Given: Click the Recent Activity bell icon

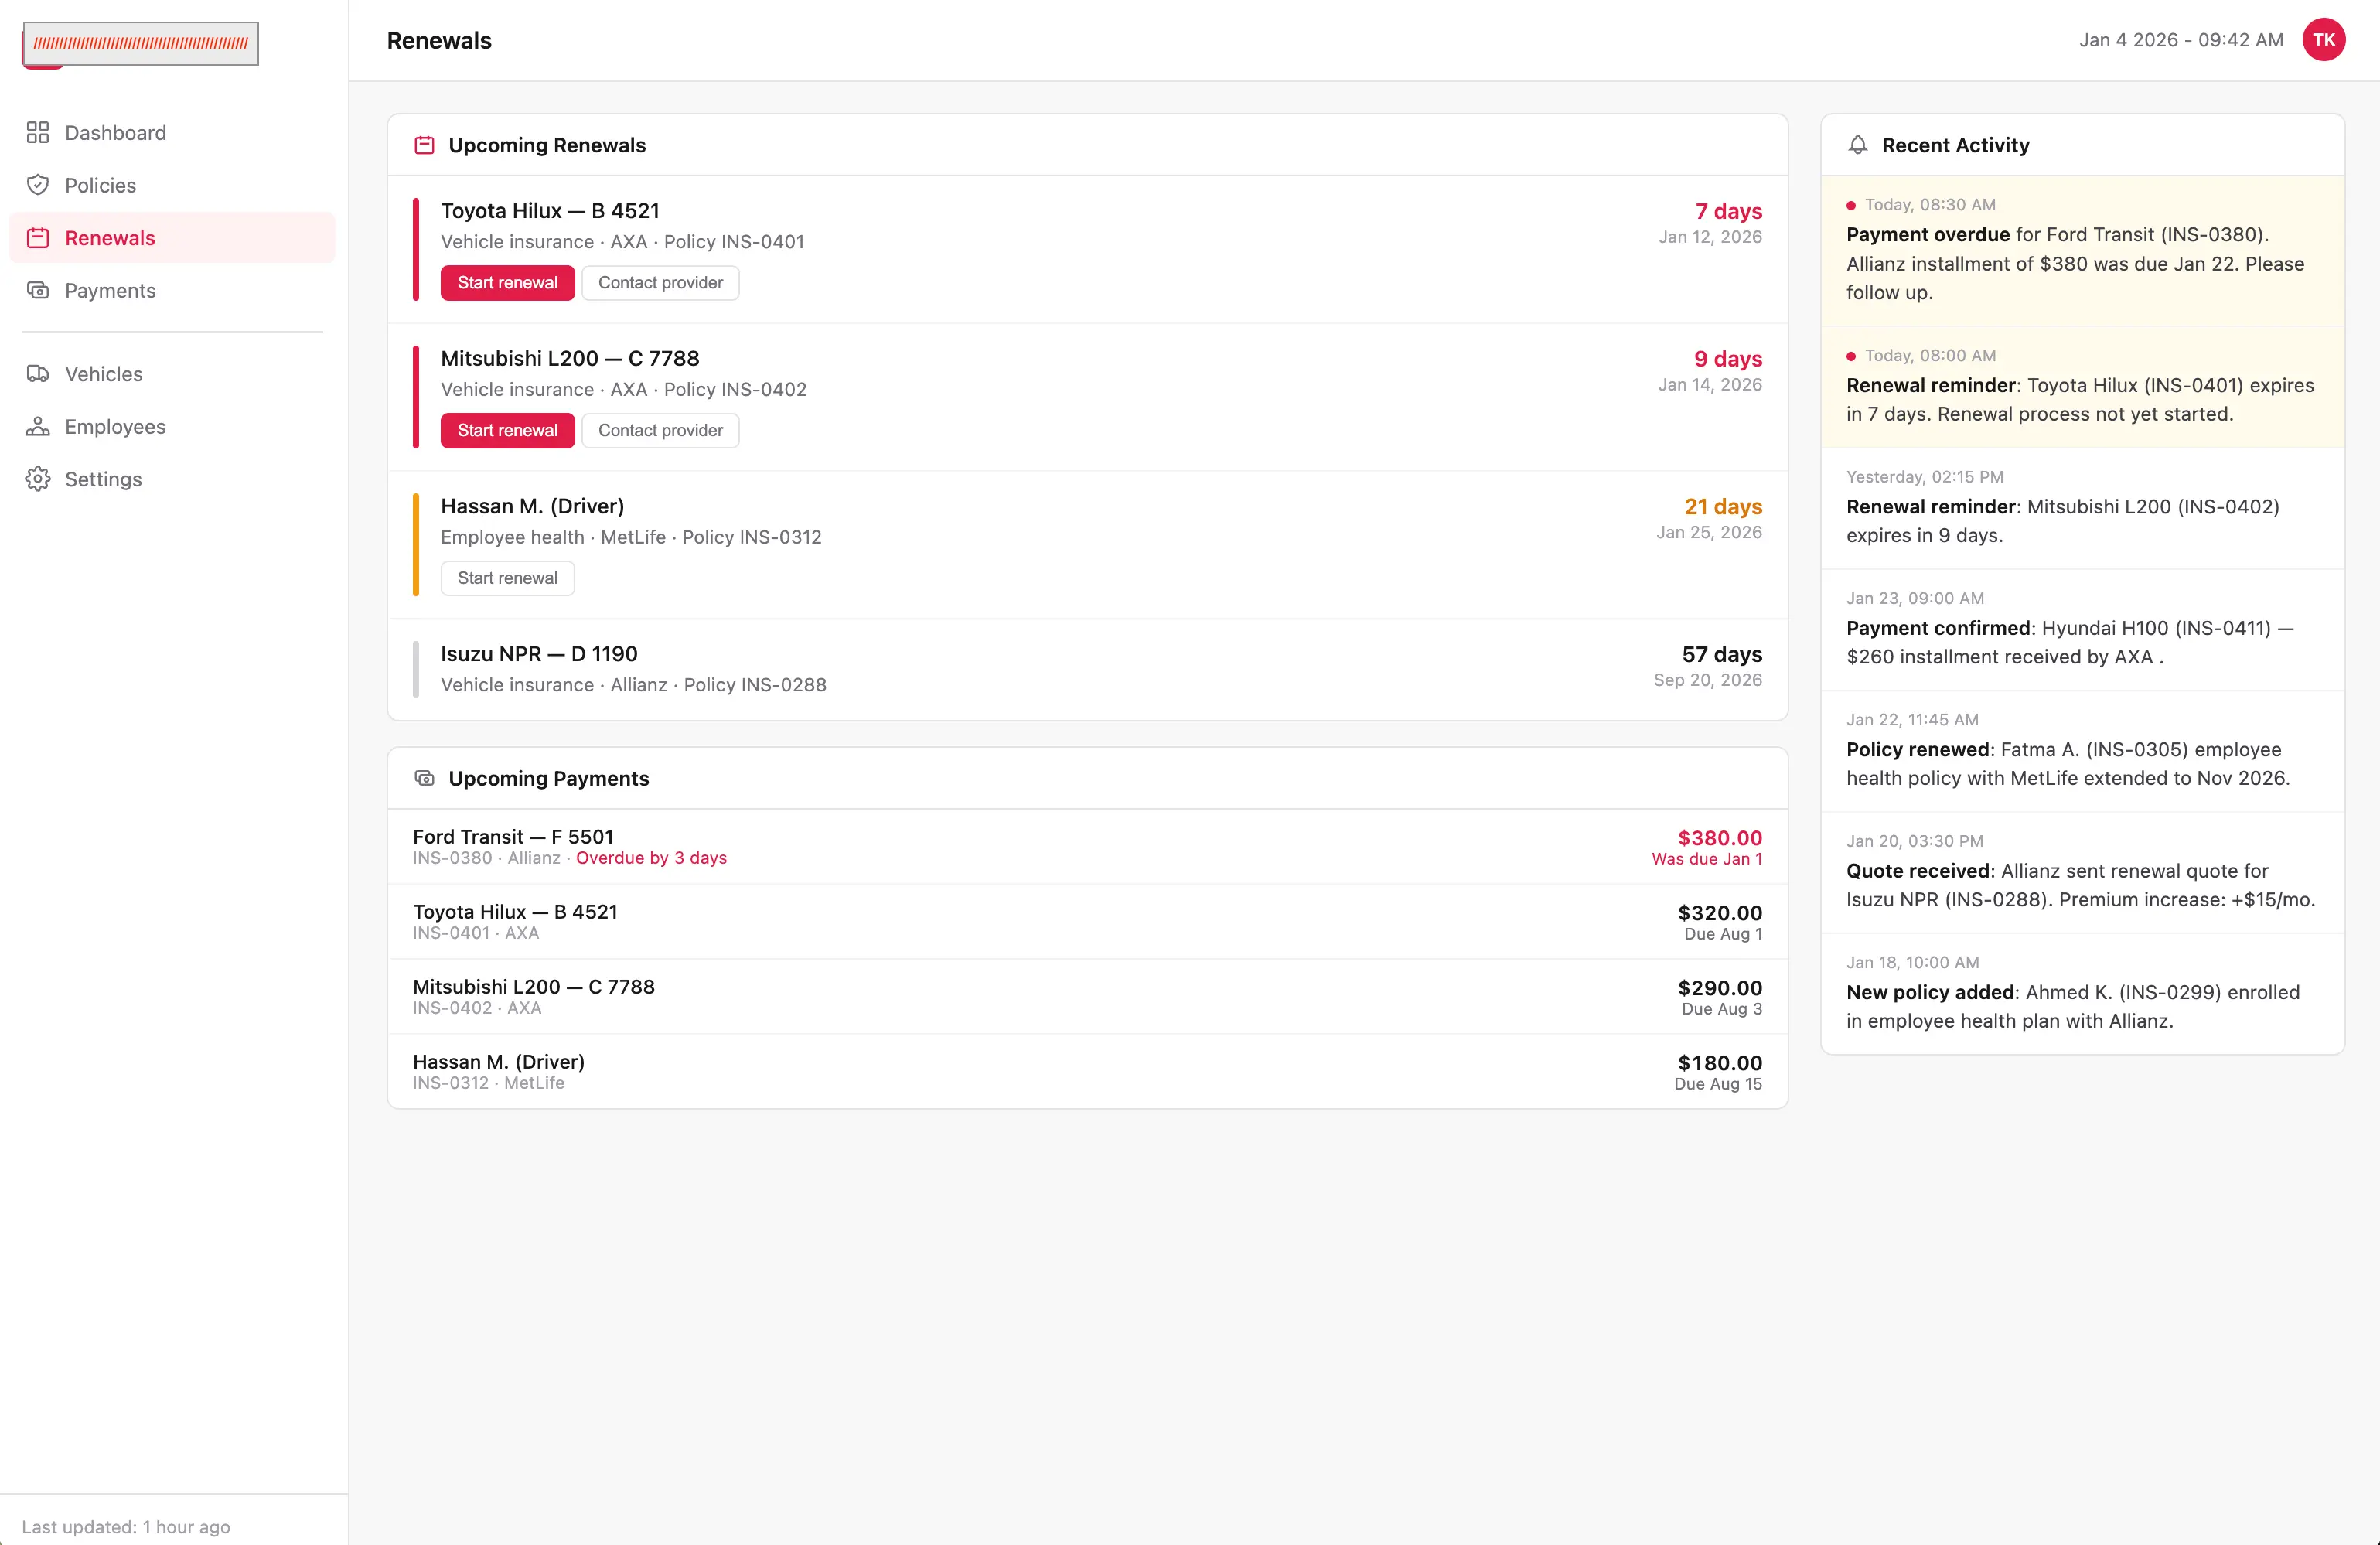Looking at the screenshot, I should click(x=1858, y=145).
